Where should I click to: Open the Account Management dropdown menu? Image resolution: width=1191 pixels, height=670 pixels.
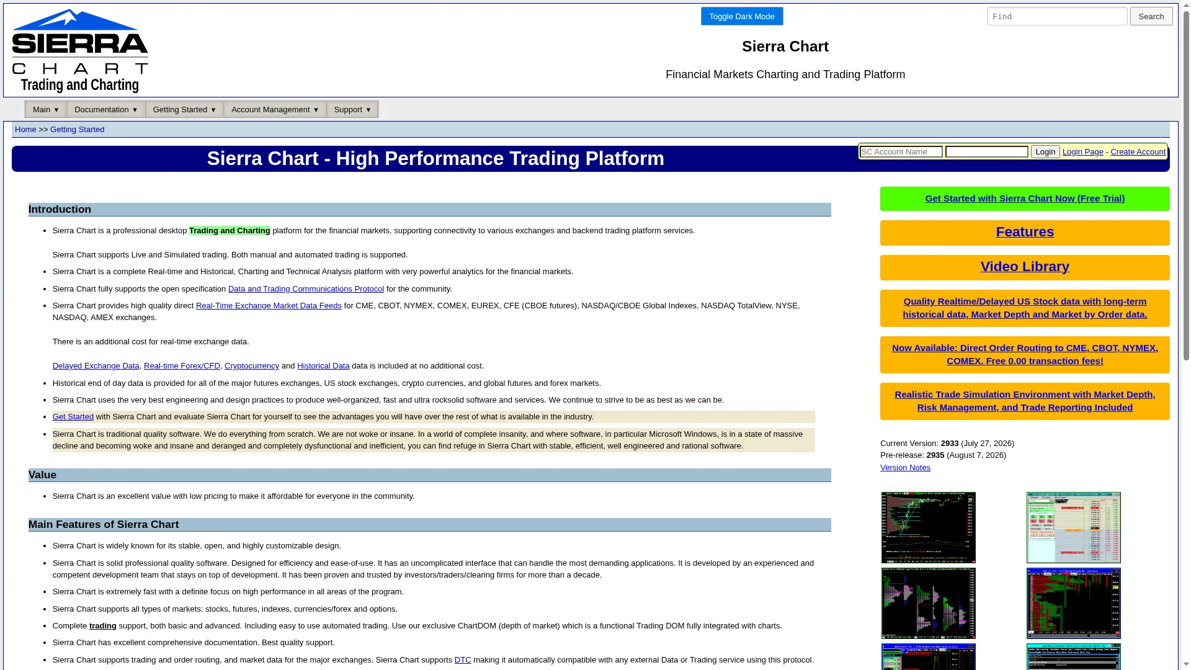click(x=275, y=109)
